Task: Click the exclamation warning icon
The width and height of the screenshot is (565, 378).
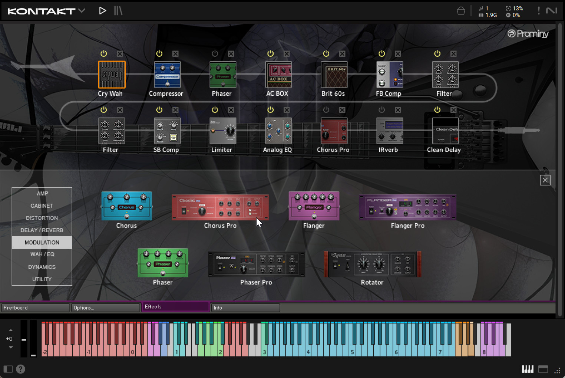Action: point(539,11)
